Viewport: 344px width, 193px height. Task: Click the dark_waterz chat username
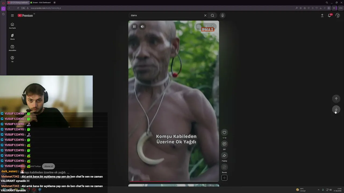[9, 171]
